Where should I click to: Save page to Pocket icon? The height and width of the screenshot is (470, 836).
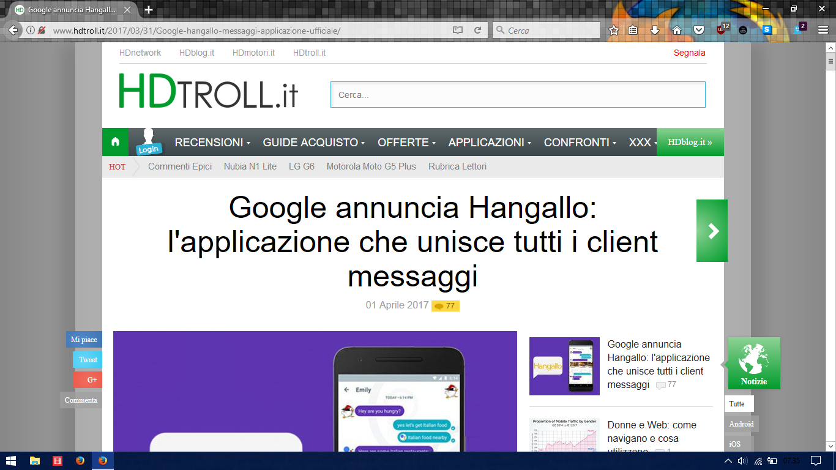tap(698, 30)
